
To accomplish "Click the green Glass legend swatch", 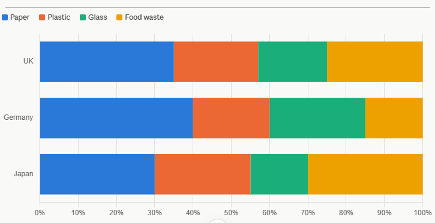I will tap(83, 17).
